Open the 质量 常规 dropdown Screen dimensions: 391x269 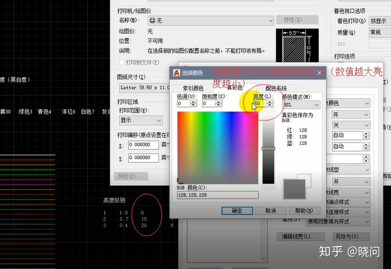[x=380, y=33]
